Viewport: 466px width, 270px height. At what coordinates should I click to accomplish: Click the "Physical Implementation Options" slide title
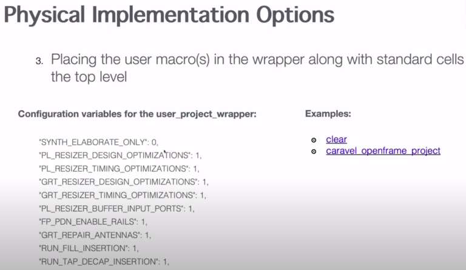point(169,16)
